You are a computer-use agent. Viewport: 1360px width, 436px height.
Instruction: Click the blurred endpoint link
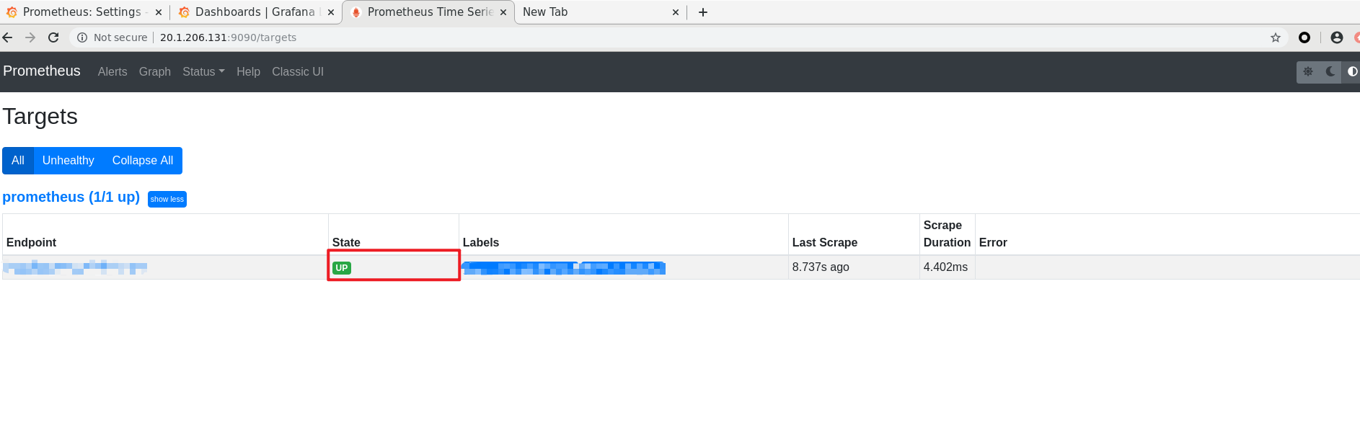pos(75,267)
